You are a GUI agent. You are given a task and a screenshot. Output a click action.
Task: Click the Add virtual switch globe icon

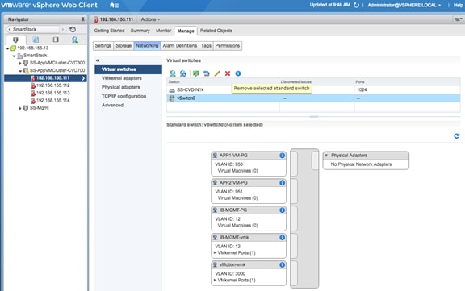pyautogui.click(x=183, y=73)
